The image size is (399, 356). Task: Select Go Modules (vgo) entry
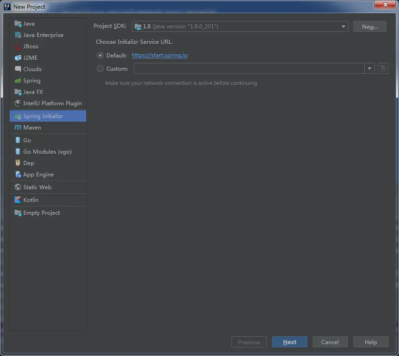coord(48,151)
